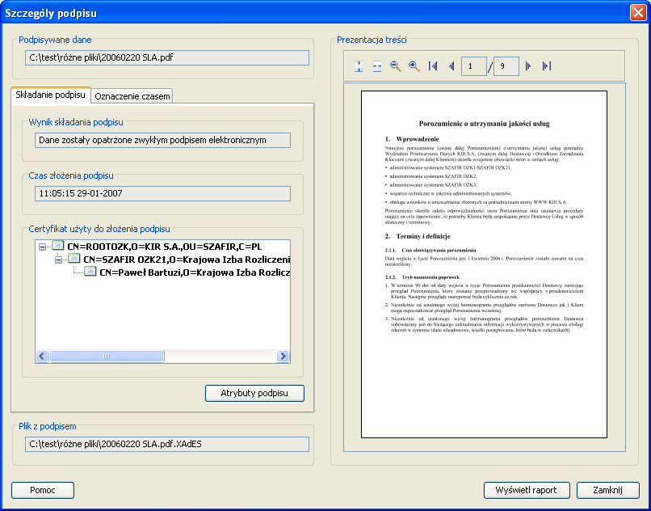Collapse the CN=SZAFIR OZK21 certificate node
Image resolution: width=651 pixels, height=511 pixels.
click(x=58, y=260)
